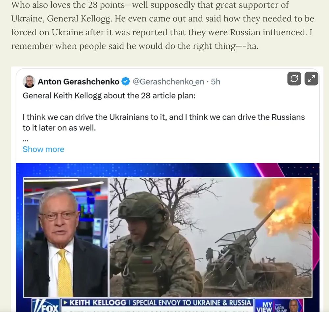This screenshot has height=312, width=329.
Task: Click the tweet line about 28 article plan
Action: tap(109, 96)
